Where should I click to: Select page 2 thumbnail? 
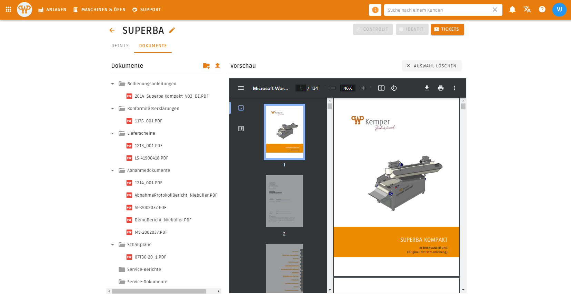point(284,201)
